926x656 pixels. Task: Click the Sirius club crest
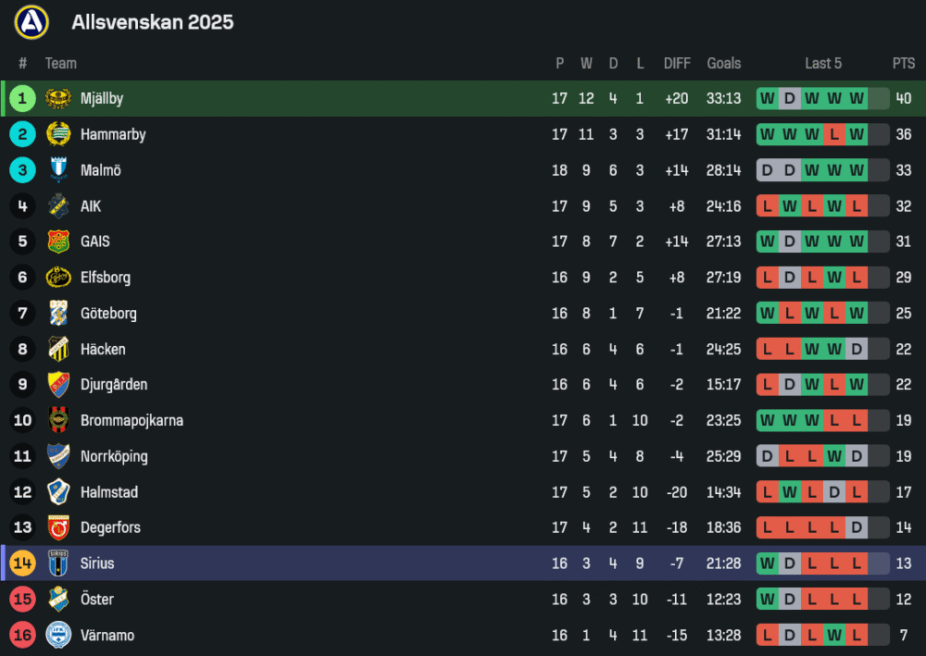point(58,563)
